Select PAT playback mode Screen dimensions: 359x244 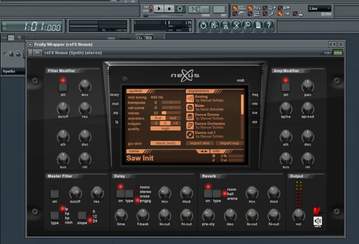pyautogui.click(x=151, y=7)
